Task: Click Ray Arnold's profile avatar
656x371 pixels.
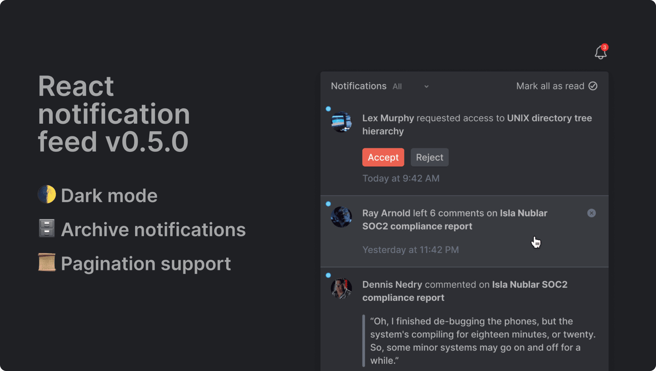Action: [341, 217]
